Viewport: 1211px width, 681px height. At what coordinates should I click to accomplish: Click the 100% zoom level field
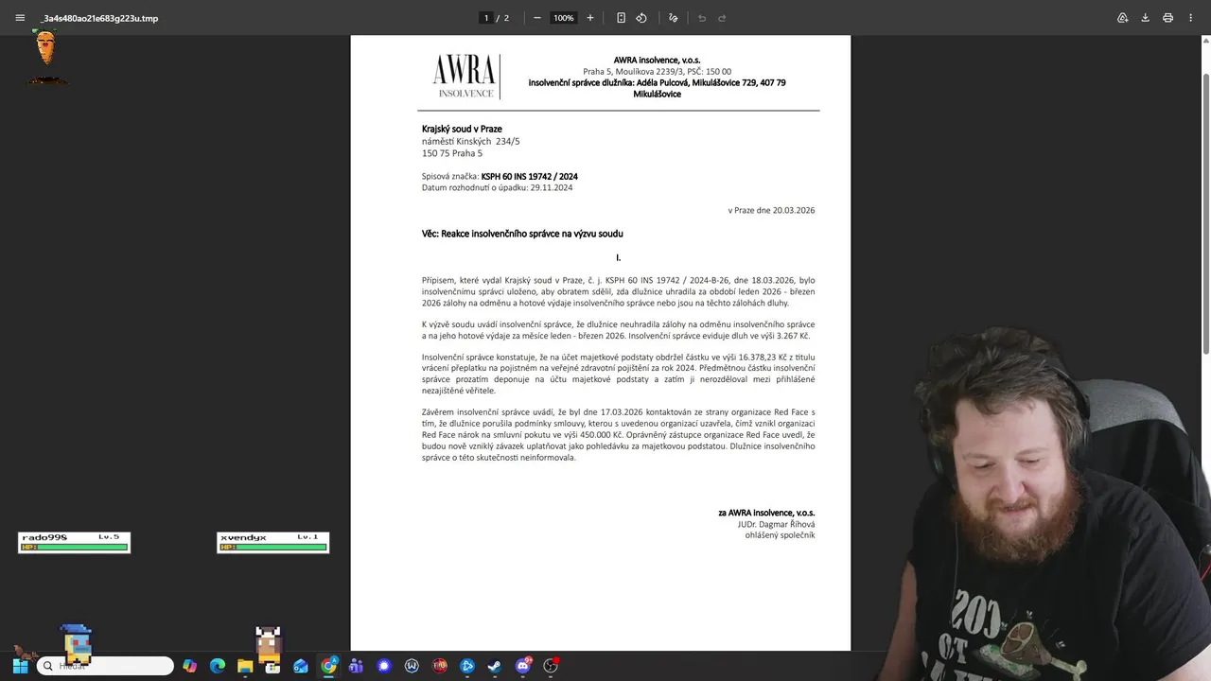click(564, 18)
